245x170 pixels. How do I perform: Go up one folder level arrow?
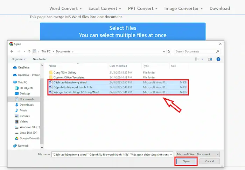point(29,51)
